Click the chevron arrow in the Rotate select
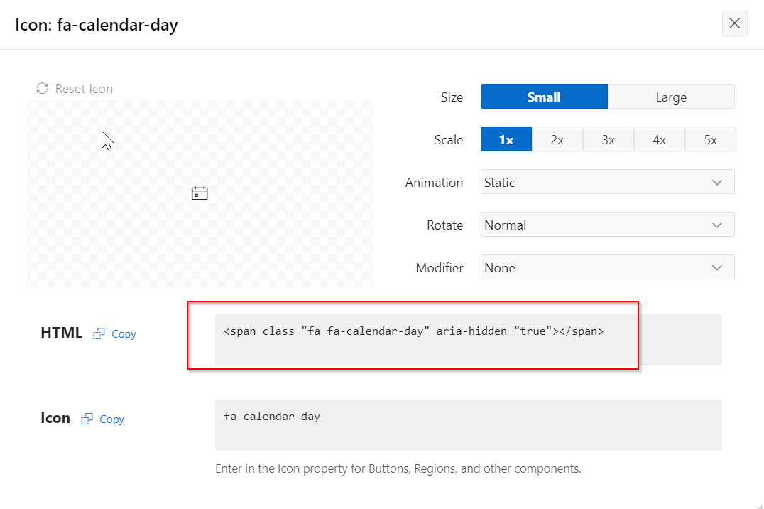The height and width of the screenshot is (509, 764). click(x=716, y=225)
